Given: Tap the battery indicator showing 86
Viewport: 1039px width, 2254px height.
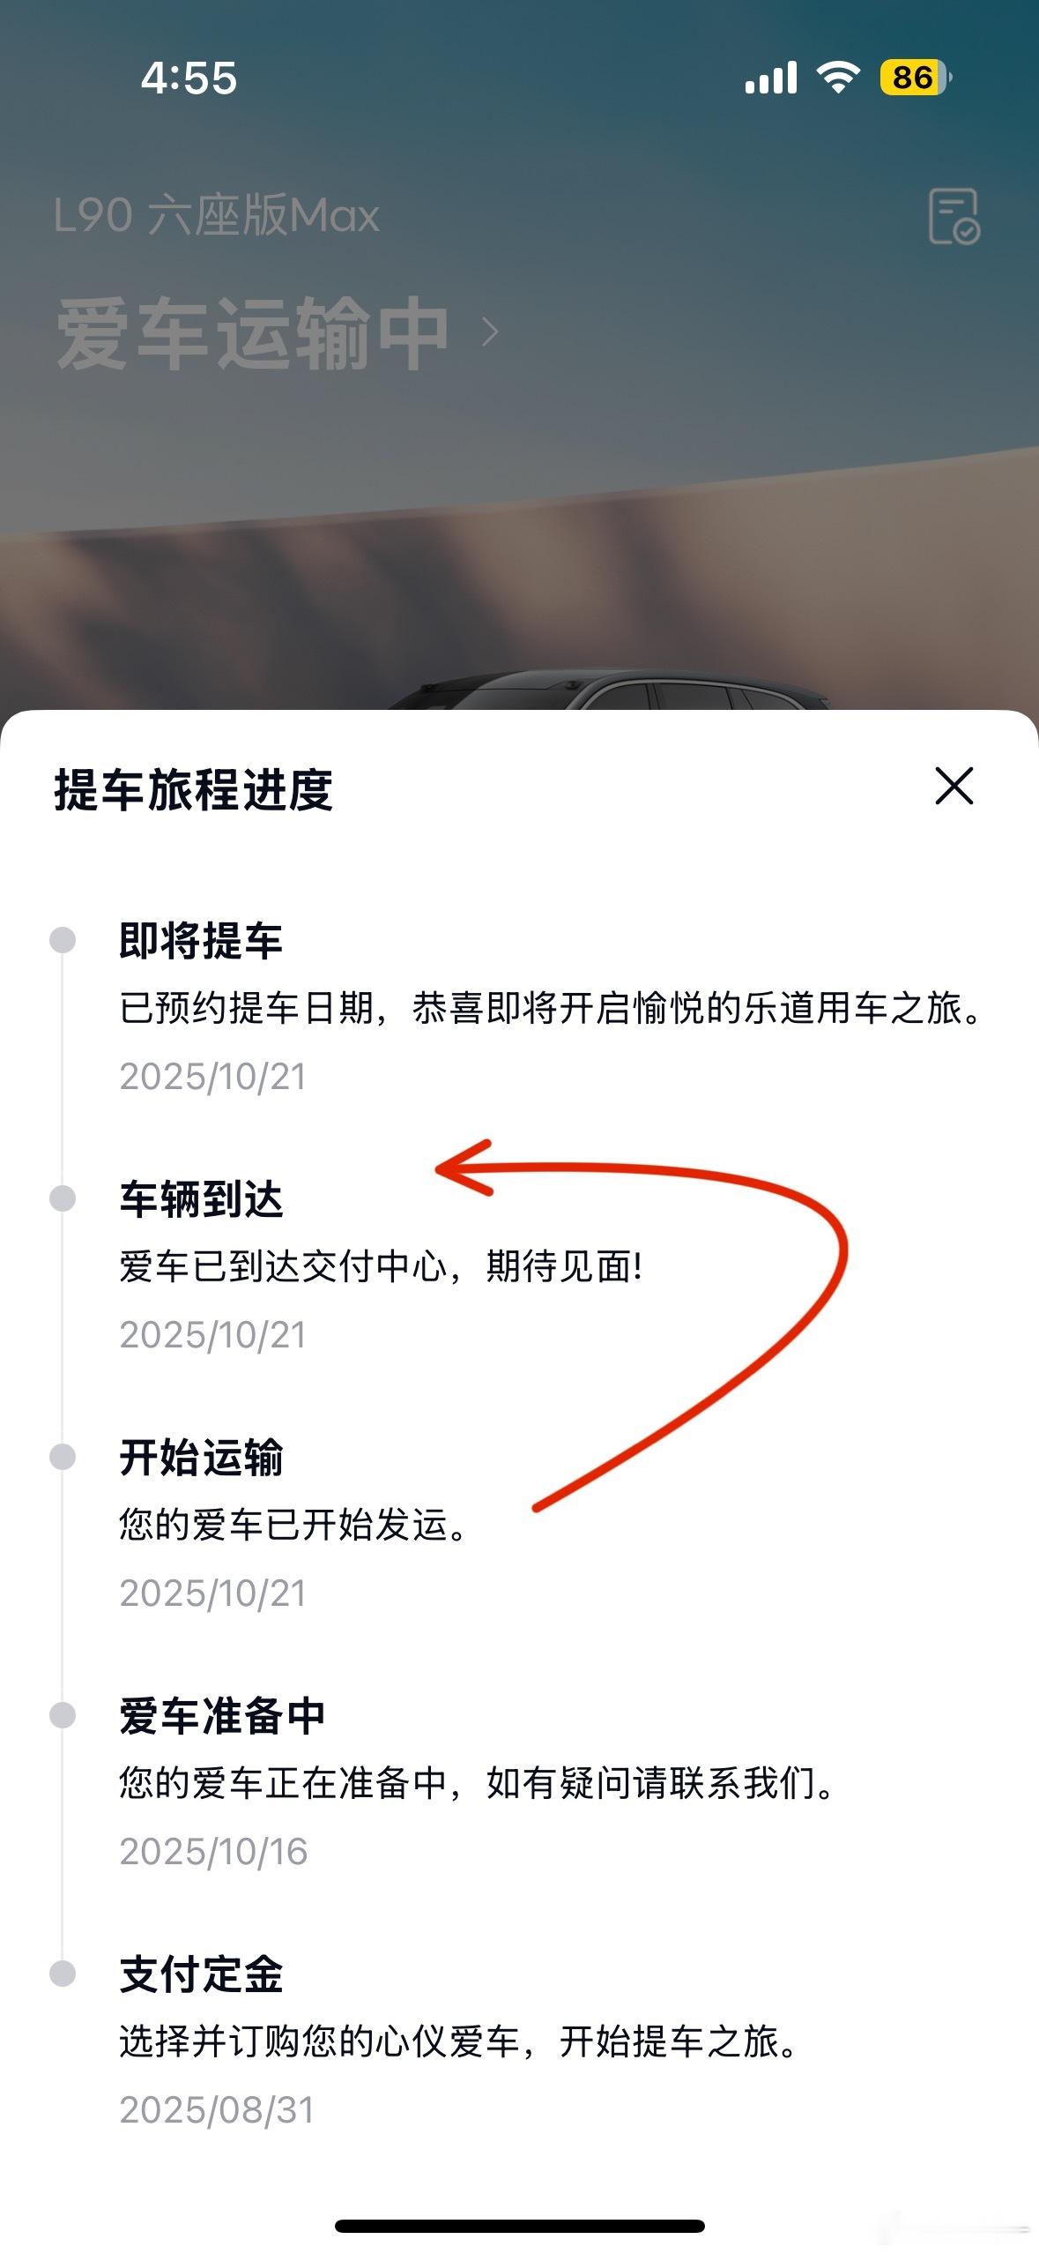Looking at the screenshot, I should pyautogui.click(x=916, y=78).
